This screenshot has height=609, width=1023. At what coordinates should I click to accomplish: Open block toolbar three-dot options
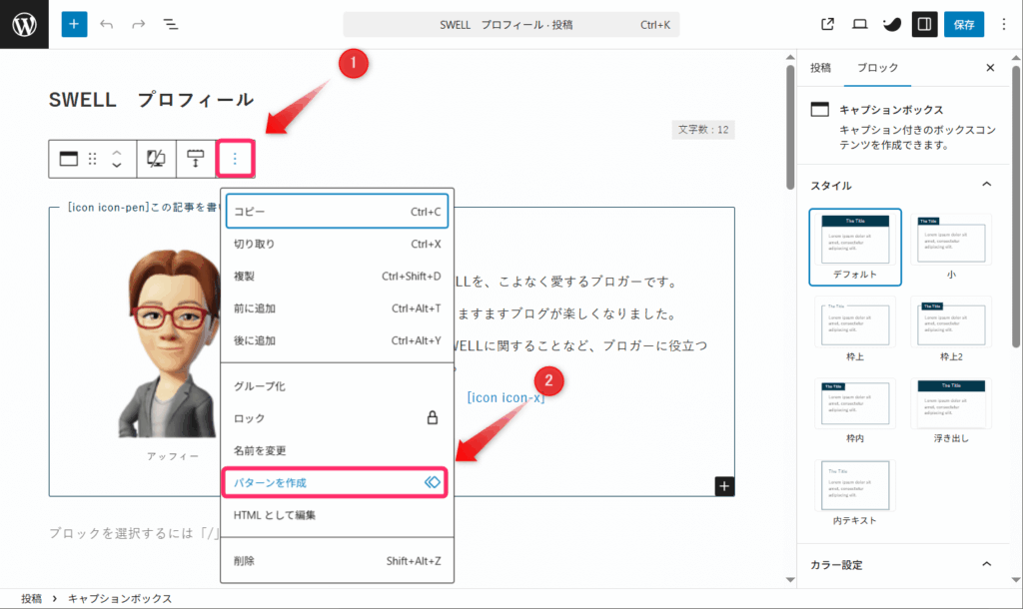[235, 159]
